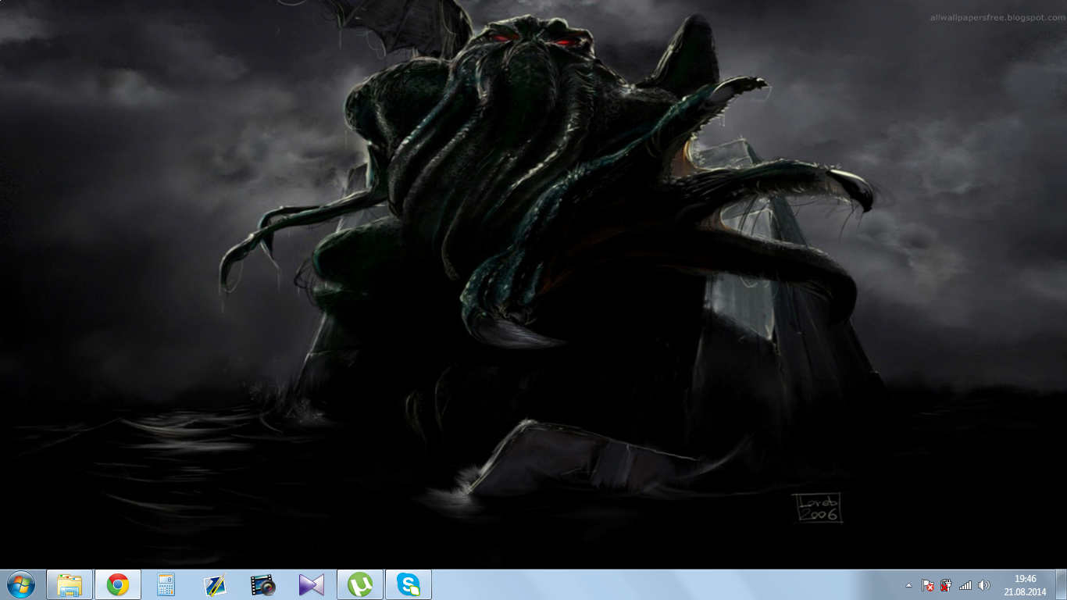The height and width of the screenshot is (600, 1067).
Task: Open the film strip camera taskbar icon
Action: point(262,584)
